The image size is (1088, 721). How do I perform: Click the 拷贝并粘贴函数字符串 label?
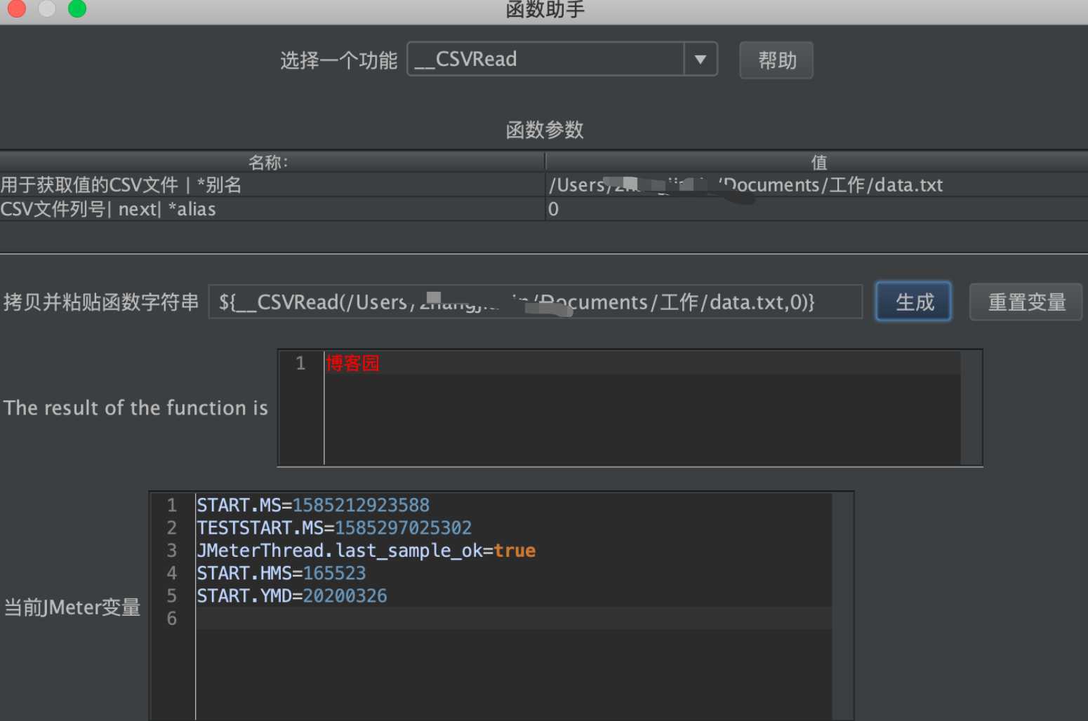pyautogui.click(x=101, y=302)
